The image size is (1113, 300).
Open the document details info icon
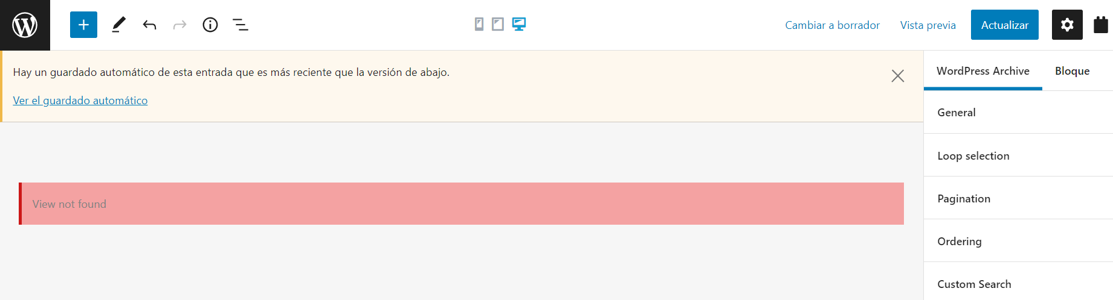tap(210, 25)
